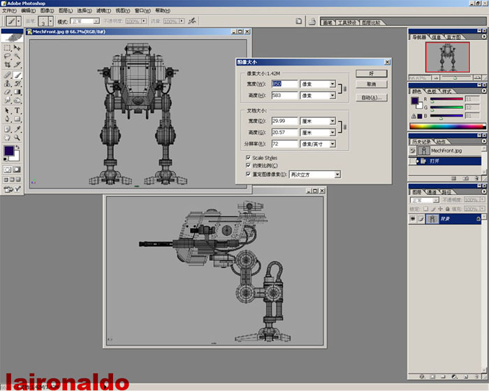The width and height of the screenshot is (489, 391).
Task: Click the 取消 (Cancel) button
Action: (371, 84)
